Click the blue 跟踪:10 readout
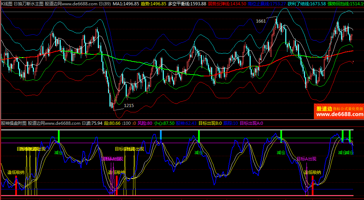The height and width of the screenshot is (200, 364). (231, 123)
